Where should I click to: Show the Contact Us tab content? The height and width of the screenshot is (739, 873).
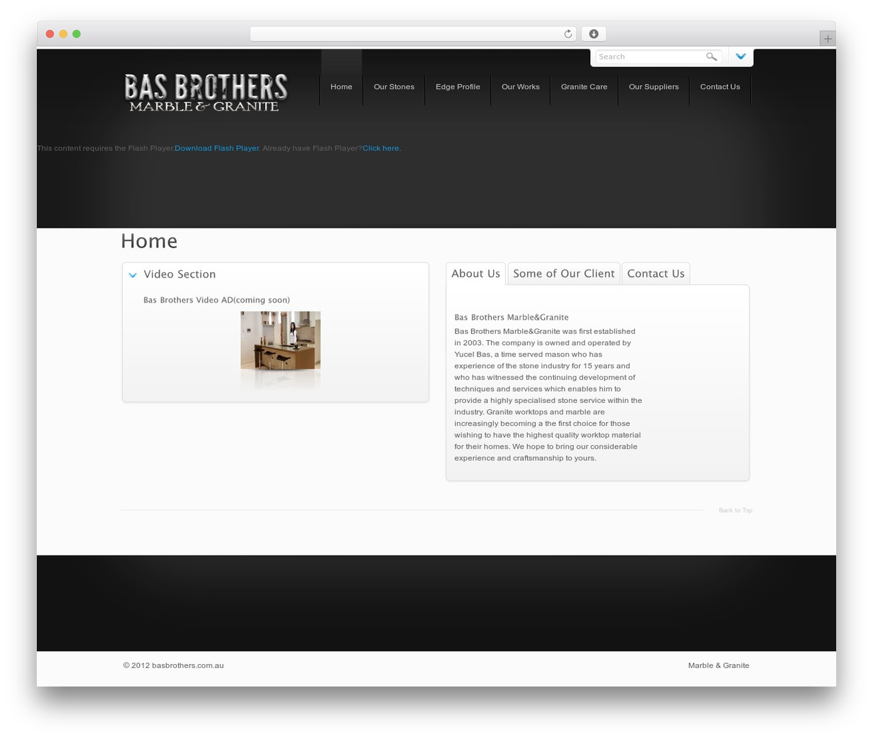(655, 273)
